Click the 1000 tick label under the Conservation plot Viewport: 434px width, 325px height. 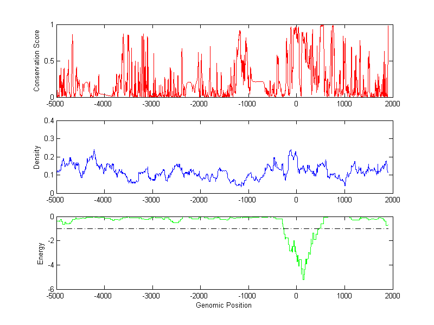click(344, 104)
